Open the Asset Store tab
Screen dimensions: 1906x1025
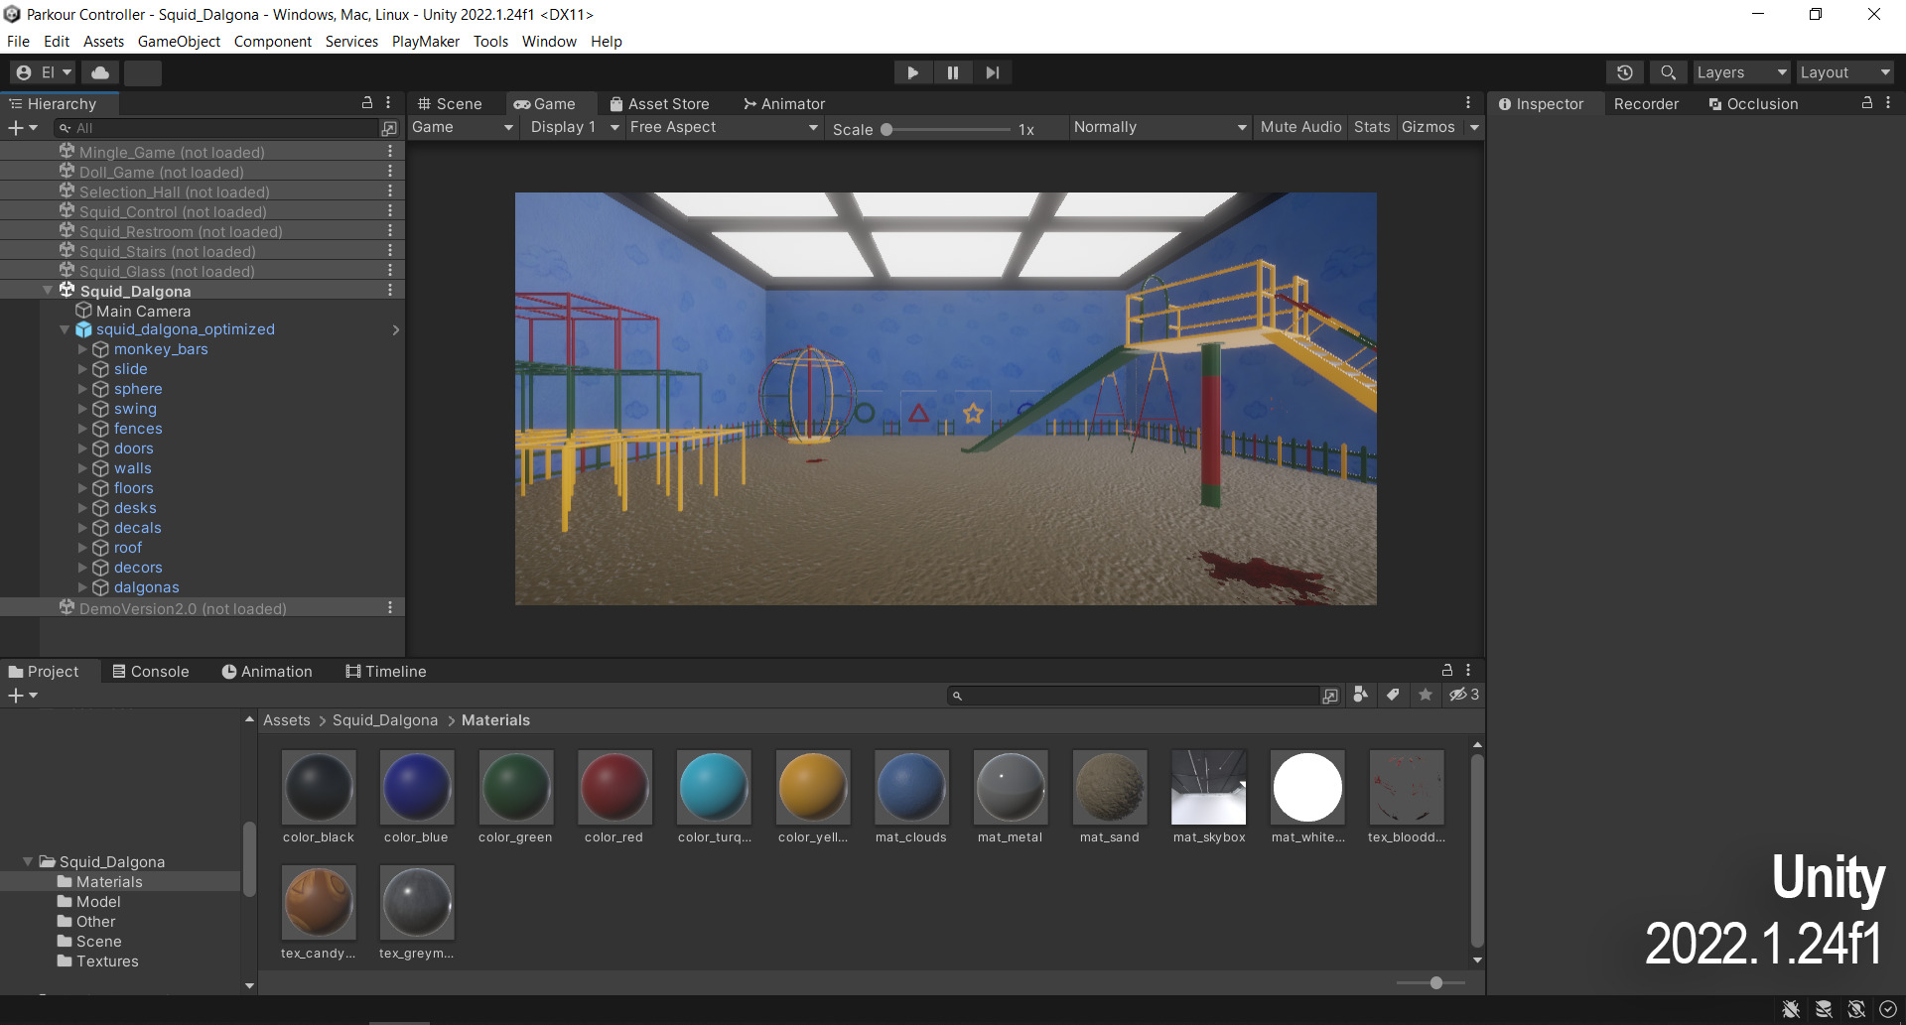coord(659,103)
